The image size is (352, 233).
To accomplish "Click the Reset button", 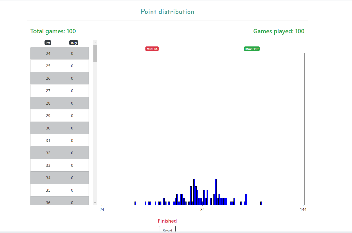I will pyautogui.click(x=167, y=229).
